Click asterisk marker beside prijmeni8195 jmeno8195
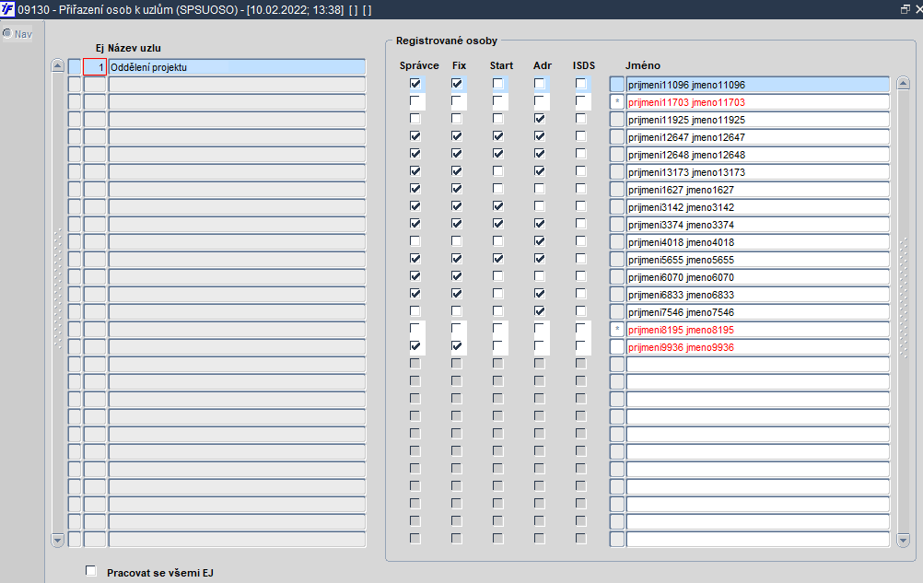 click(x=617, y=330)
